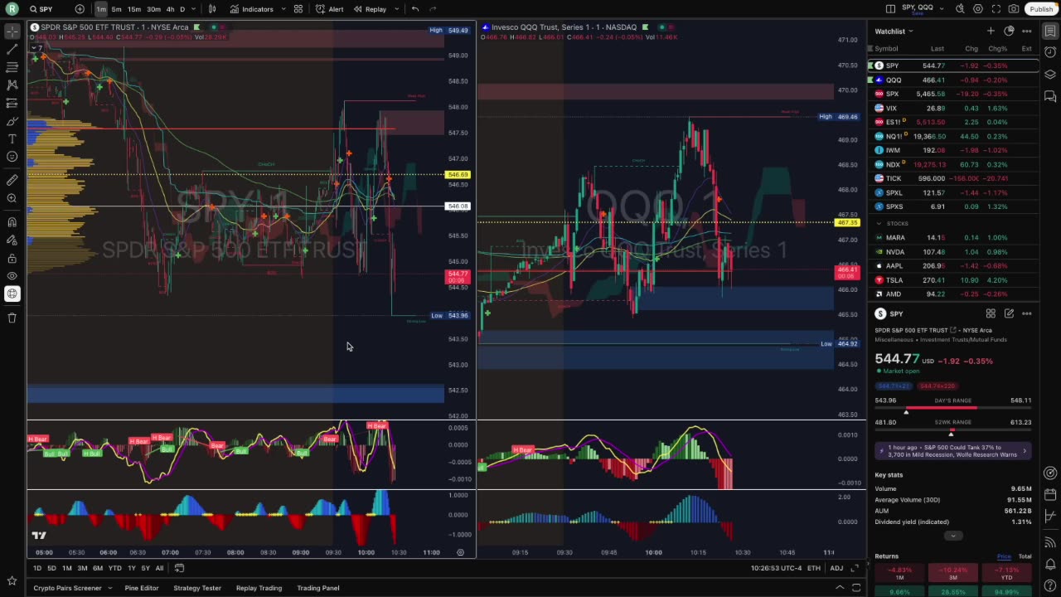1061x597 pixels.
Task: Open the object tree layers icon
Action: 1050,74
